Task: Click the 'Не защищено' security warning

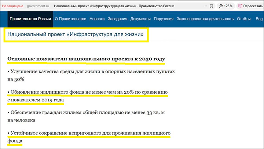Action: (x=12, y=6)
